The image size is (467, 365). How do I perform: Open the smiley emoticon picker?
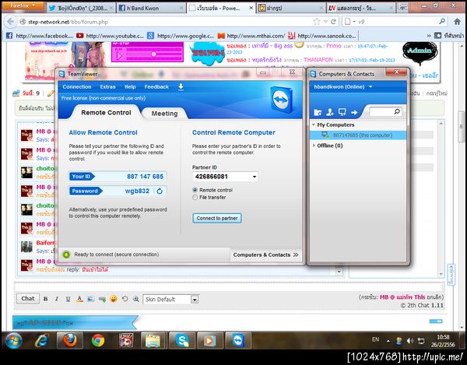click(x=114, y=299)
